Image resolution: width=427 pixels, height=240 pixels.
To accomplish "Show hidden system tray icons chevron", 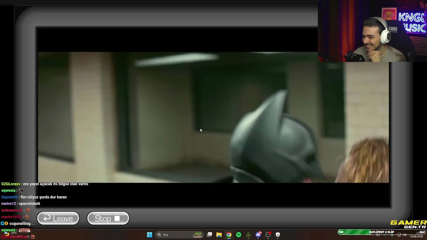I will (371, 235).
